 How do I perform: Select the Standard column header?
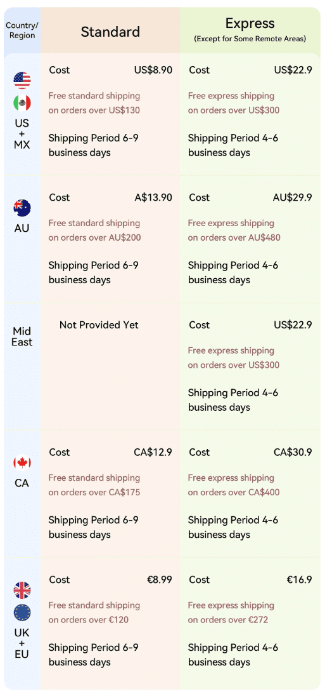click(110, 32)
